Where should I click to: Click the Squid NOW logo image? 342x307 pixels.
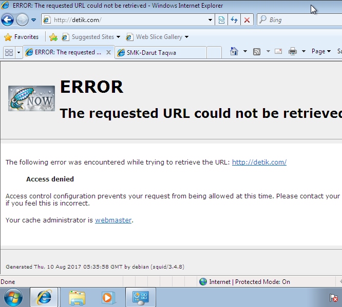pos(32,98)
